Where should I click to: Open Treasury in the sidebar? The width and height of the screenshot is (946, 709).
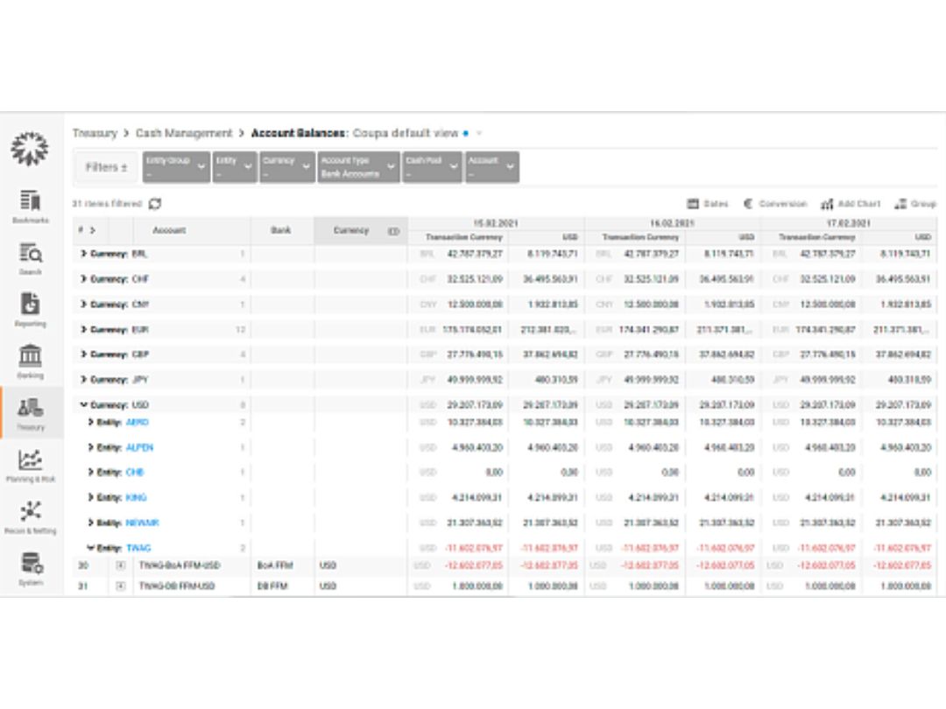point(30,413)
